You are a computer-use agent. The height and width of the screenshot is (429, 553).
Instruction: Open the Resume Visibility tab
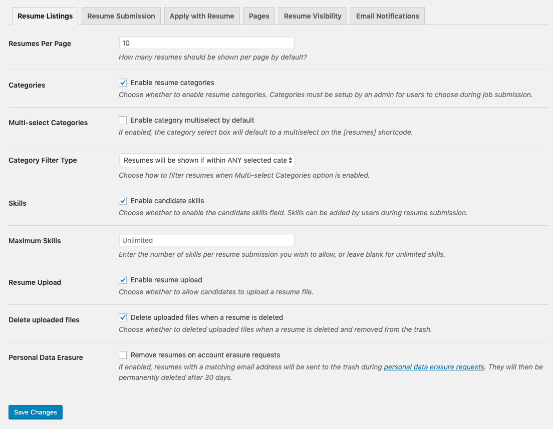pyautogui.click(x=313, y=16)
